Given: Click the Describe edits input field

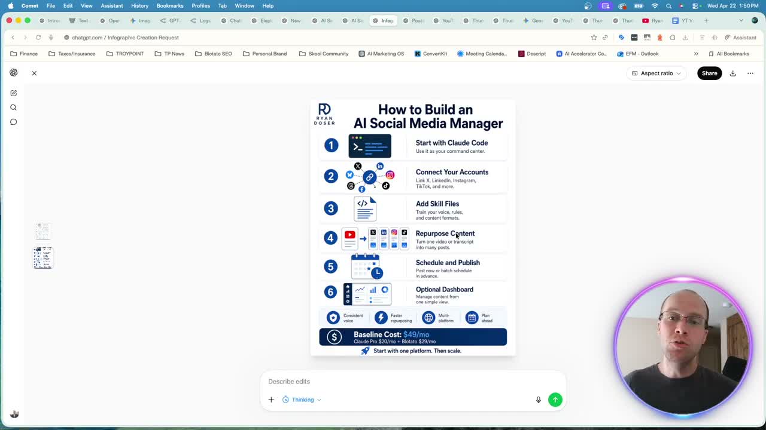Looking at the screenshot, I should coord(413,382).
